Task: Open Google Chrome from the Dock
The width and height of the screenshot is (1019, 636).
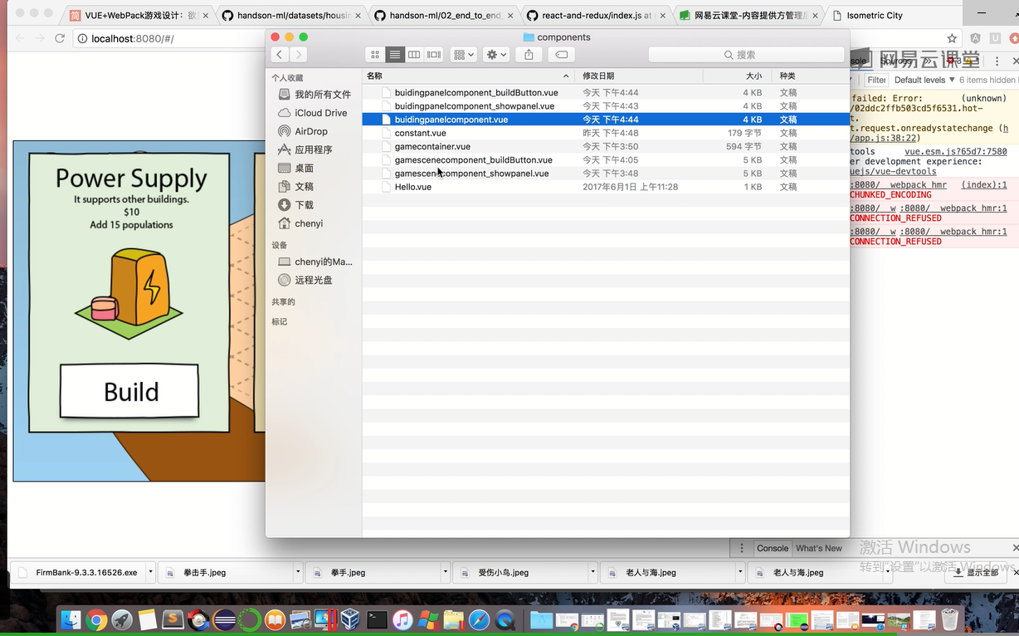Action: coord(96,619)
